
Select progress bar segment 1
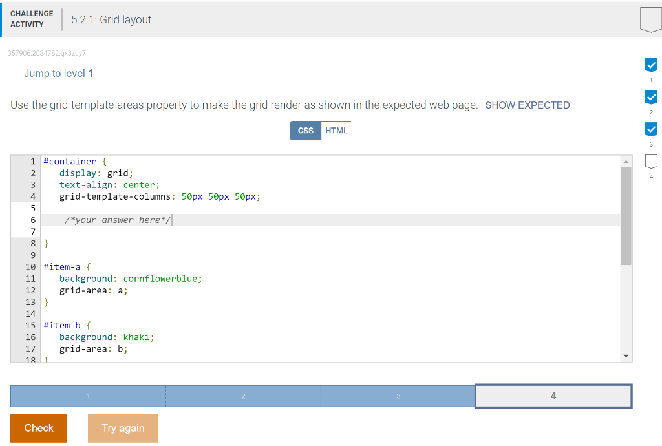pos(88,396)
